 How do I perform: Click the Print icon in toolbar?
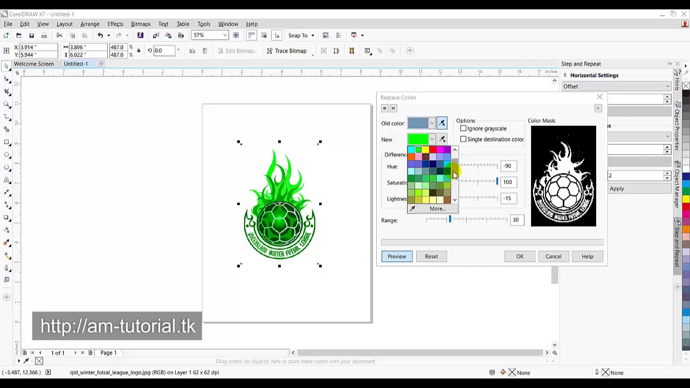[44, 36]
